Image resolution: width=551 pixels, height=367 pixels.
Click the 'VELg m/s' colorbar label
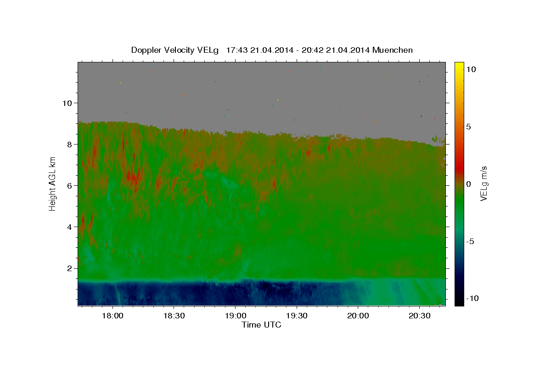point(484,183)
